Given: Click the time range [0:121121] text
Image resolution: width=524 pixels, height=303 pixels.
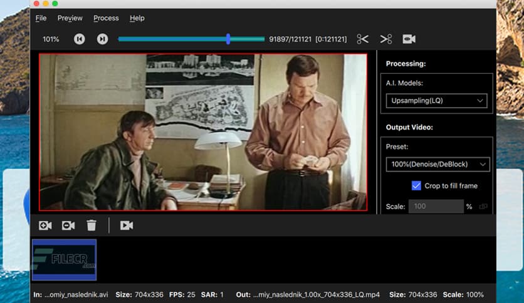Looking at the screenshot, I should [x=331, y=39].
